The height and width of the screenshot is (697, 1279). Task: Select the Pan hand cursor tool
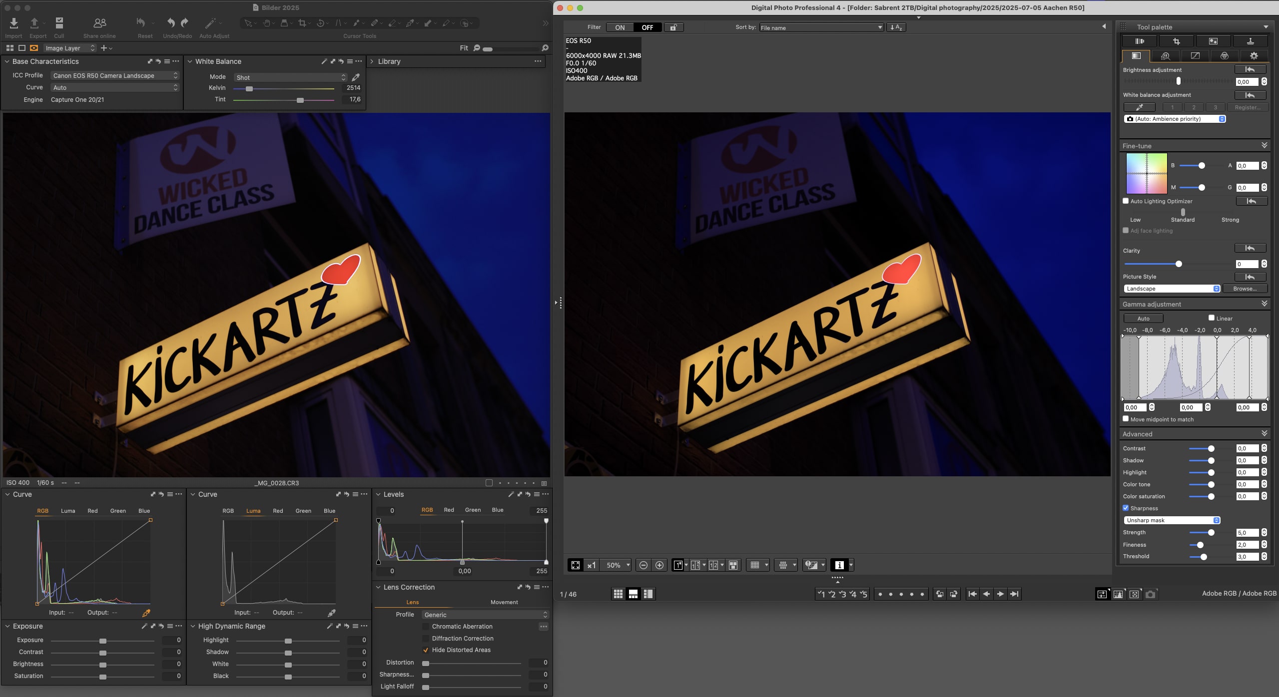click(x=267, y=23)
